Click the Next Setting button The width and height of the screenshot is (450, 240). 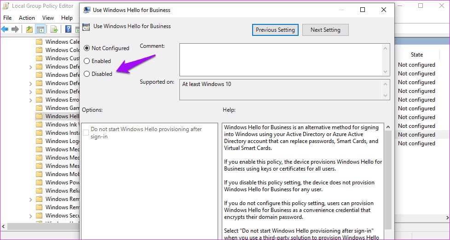click(x=325, y=30)
